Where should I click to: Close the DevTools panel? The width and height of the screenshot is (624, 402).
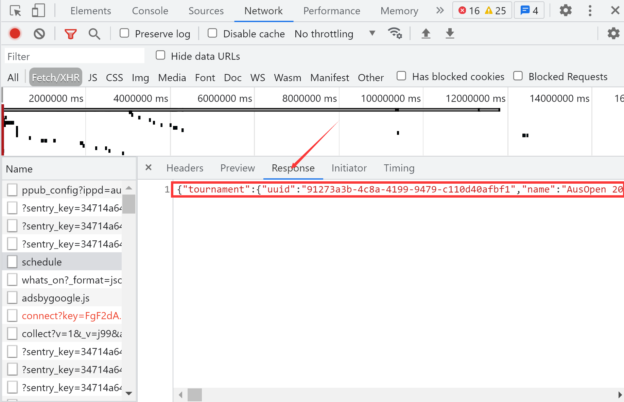(x=615, y=11)
